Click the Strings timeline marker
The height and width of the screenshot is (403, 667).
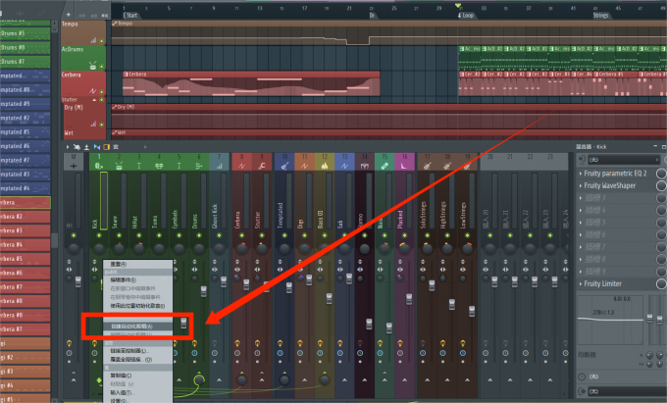tap(601, 16)
